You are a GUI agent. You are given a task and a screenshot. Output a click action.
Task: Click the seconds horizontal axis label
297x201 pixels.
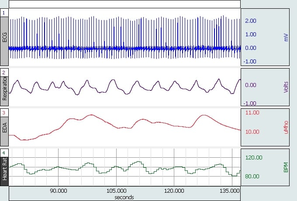coord(124,197)
